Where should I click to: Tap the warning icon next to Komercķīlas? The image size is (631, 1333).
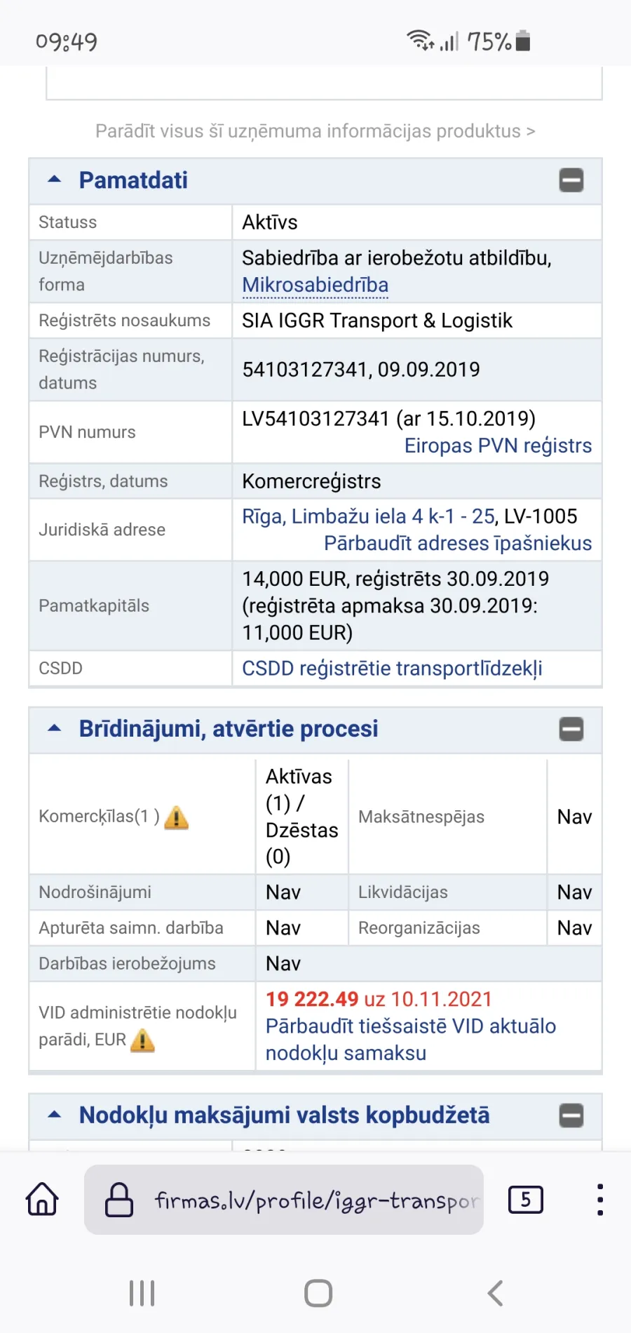point(177,817)
